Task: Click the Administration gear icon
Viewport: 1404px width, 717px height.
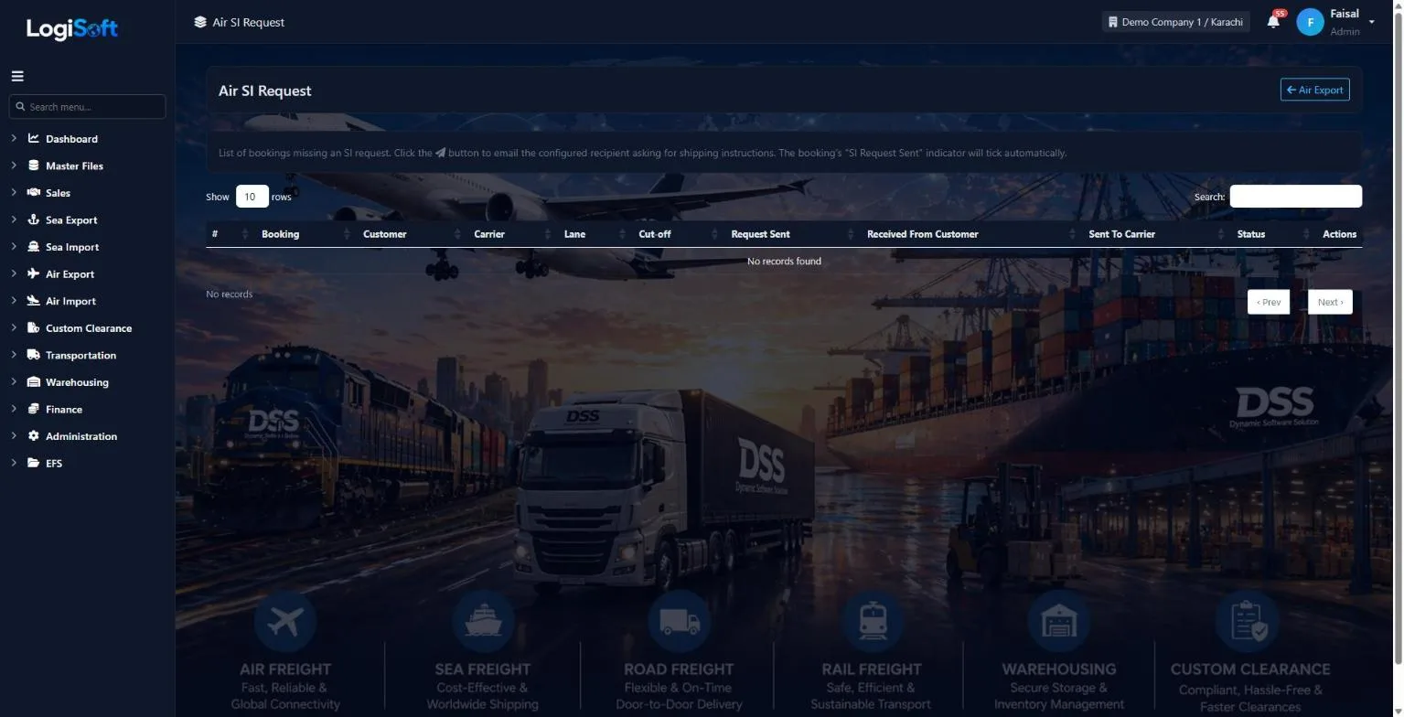Action: coord(34,436)
